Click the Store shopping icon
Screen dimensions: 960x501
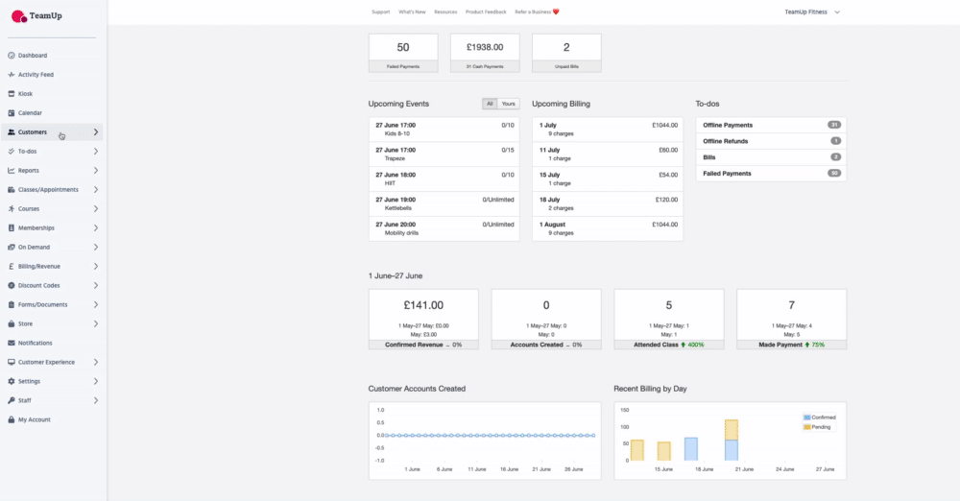click(x=11, y=323)
